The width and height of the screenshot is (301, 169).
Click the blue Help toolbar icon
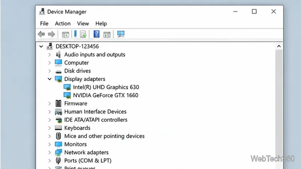pyautogui.click(x=96, y=34)
